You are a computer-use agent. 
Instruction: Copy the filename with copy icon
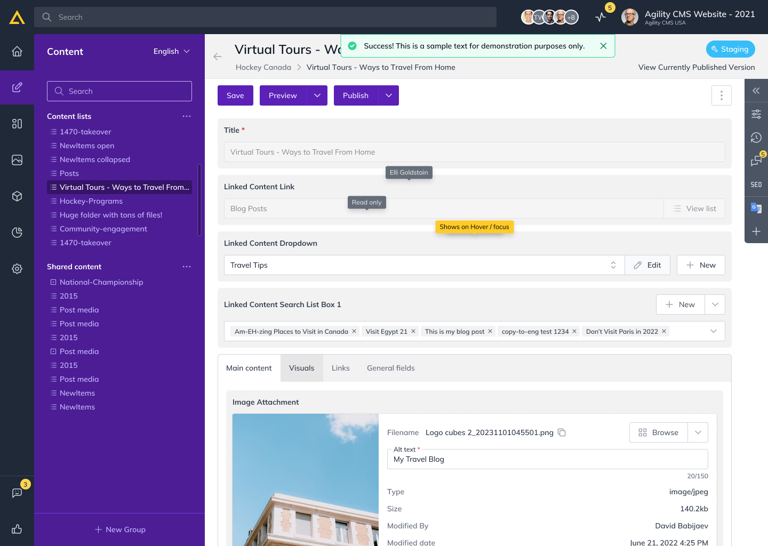[562, 432]
